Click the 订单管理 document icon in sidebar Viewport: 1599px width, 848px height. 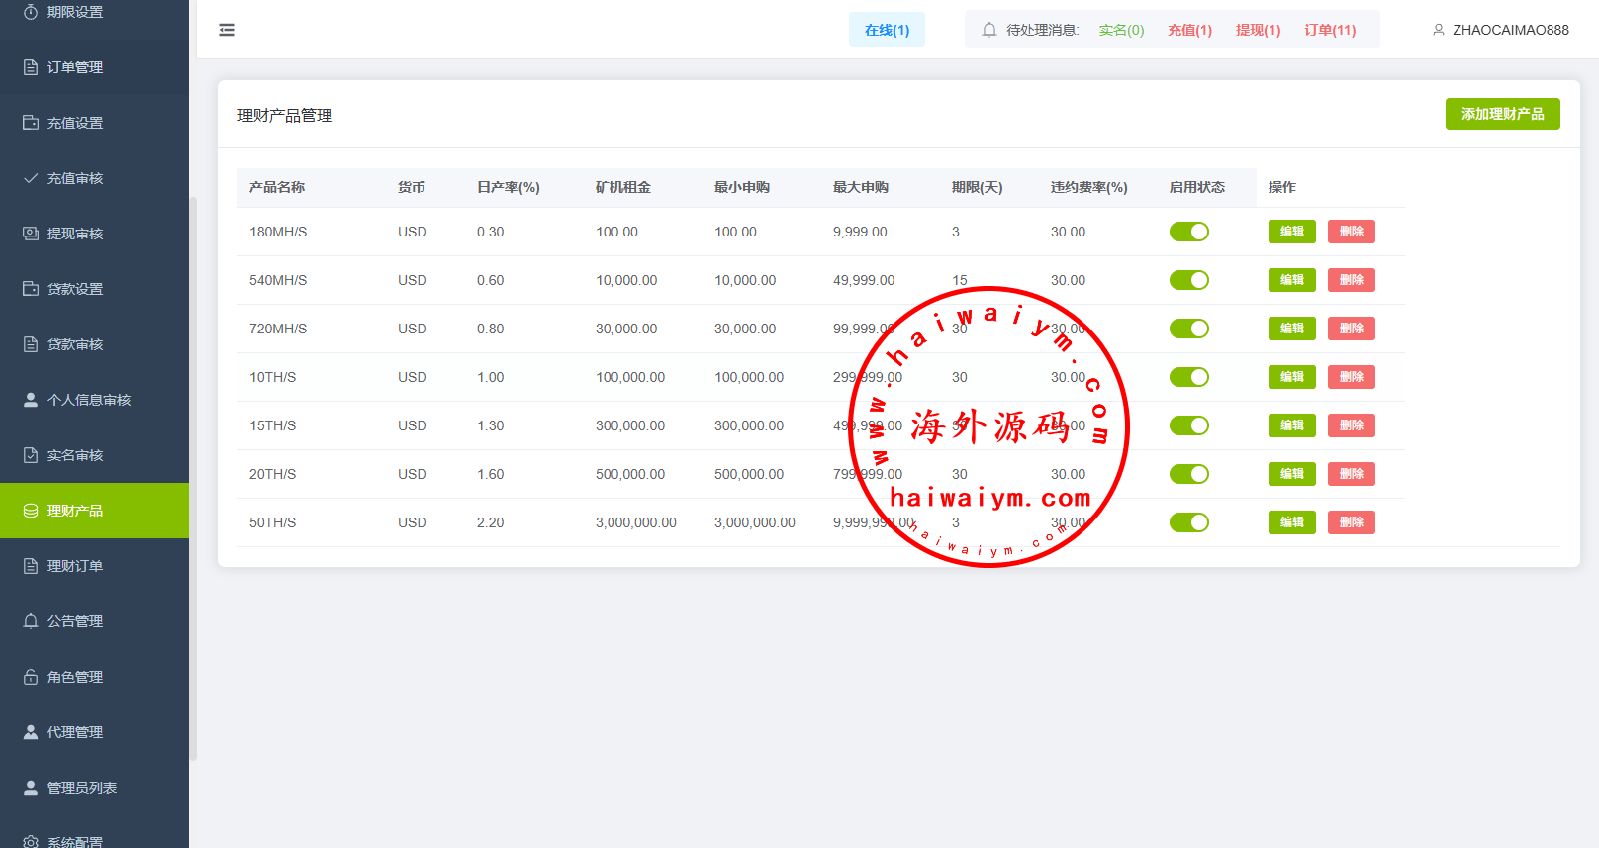click(31, 67)
